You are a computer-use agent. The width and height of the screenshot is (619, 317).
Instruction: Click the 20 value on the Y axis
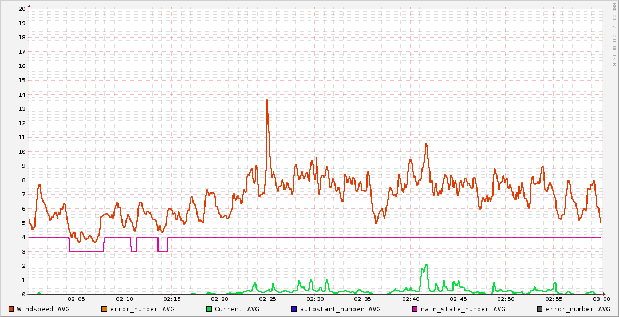coord(22,9)
